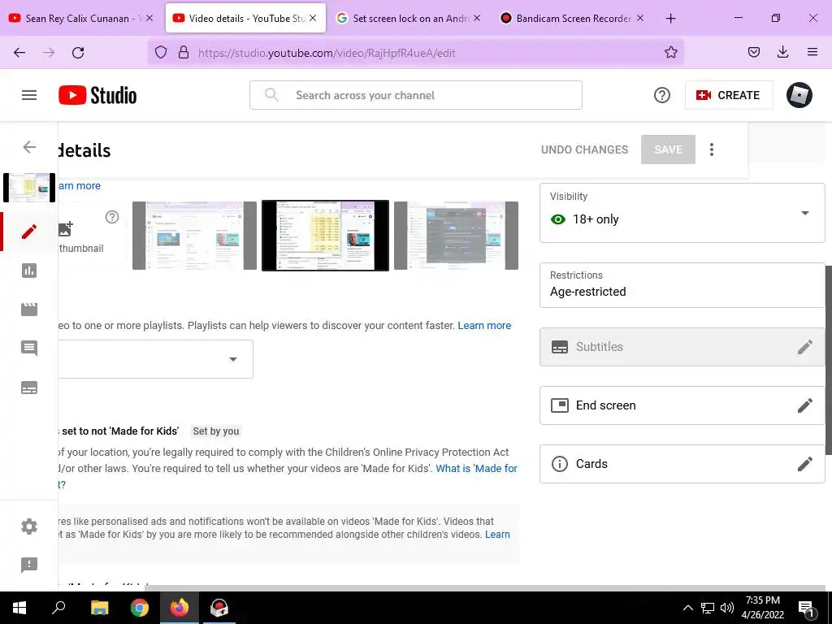Select the second auto-generated thumbnail
The height and width of the screenshot is (624, 832).
pyautogui.click(x=325, y=236)
